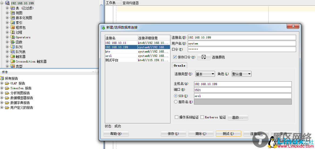Click the 所有报告 reports root icon
Image resolution: width=315 pixels, height=149 pixels.
(2, 78)
